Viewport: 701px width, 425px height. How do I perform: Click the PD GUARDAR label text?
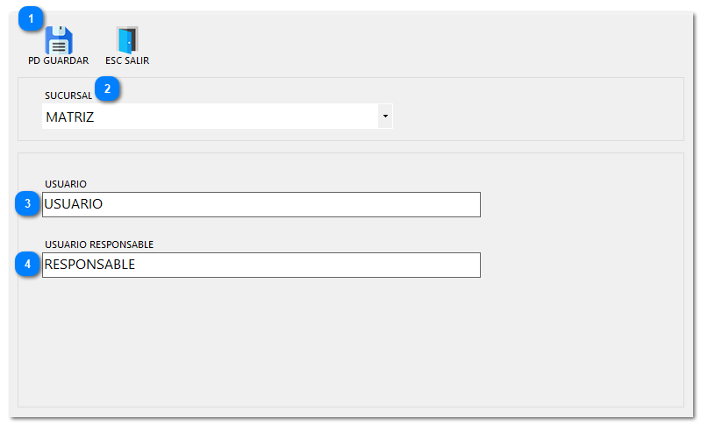(x=59, y=61)
